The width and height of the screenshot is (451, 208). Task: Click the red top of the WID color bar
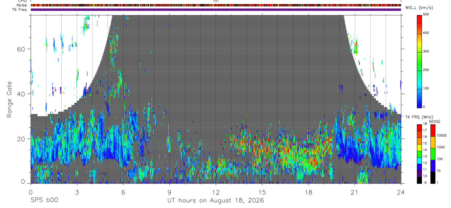420,18
